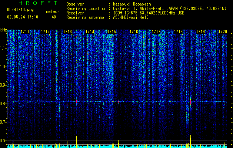Click the 0.6 kHz axis label
Image resolution: width=233 pixels, height=148 pixels.
(3, 141)
